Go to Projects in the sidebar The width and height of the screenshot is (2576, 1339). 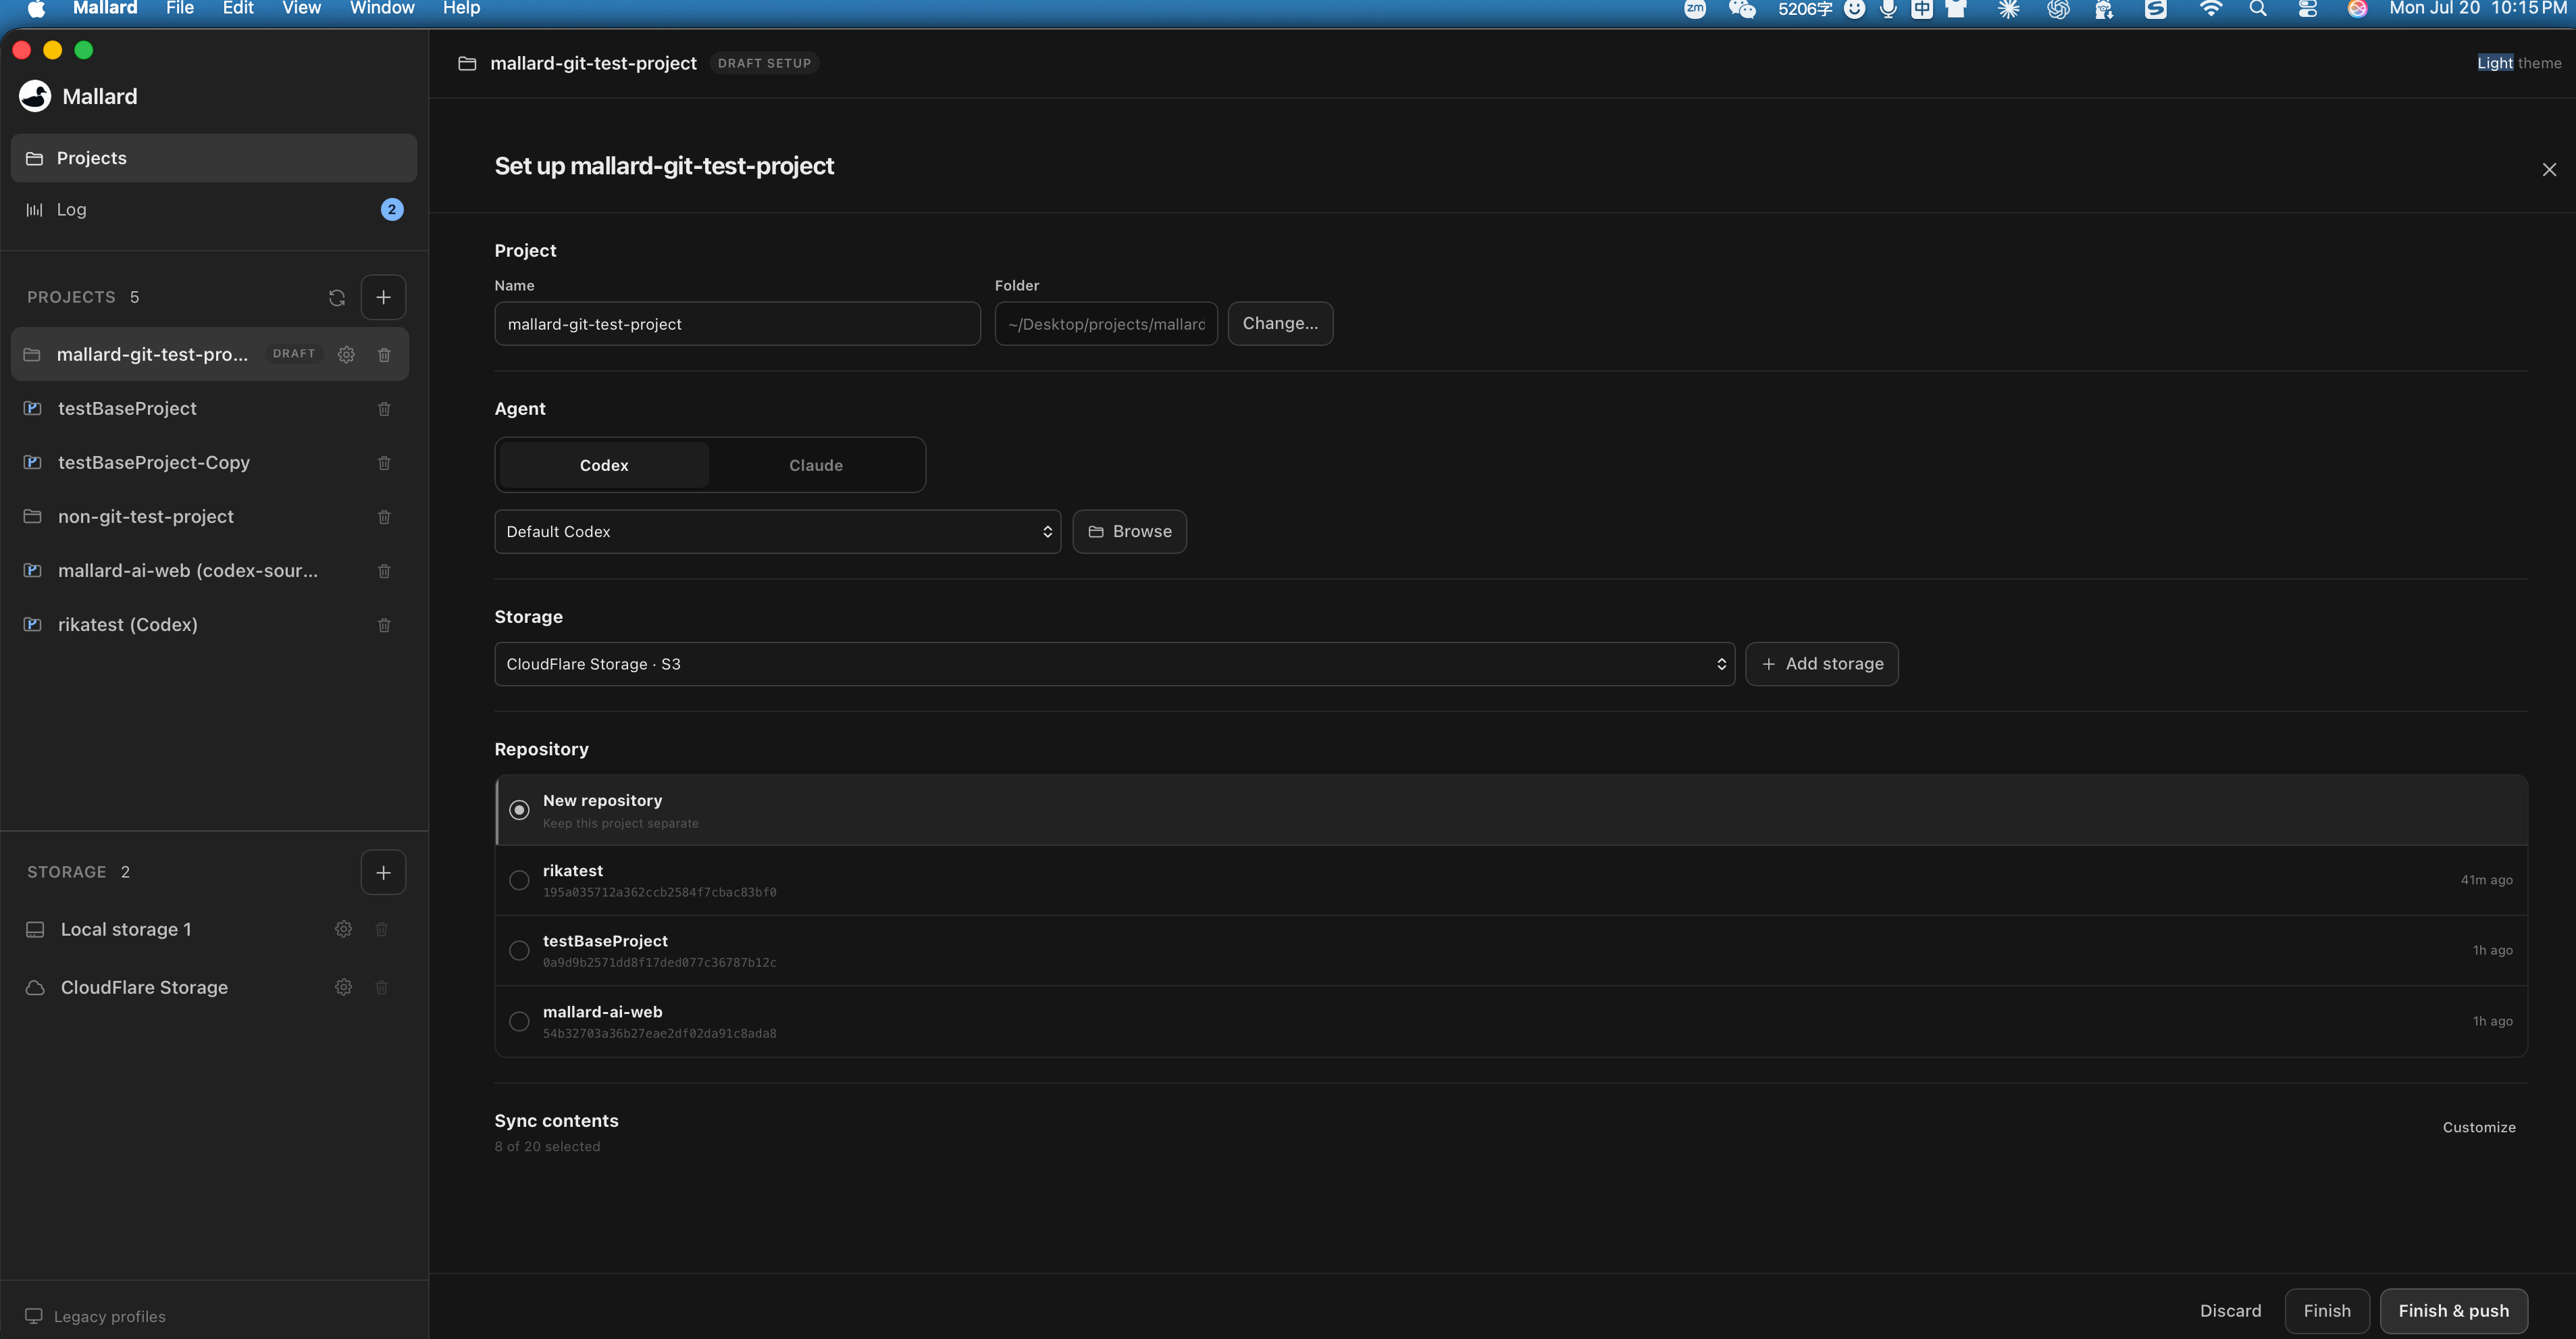214,158
